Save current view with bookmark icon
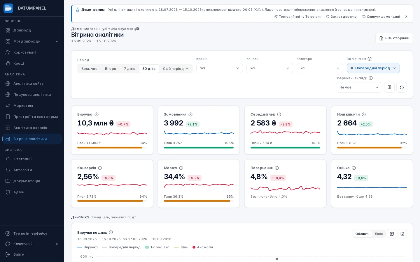Image resolution: width=420 pixels, height=262 pixels. pyautogui.click(x=389, y=87)
